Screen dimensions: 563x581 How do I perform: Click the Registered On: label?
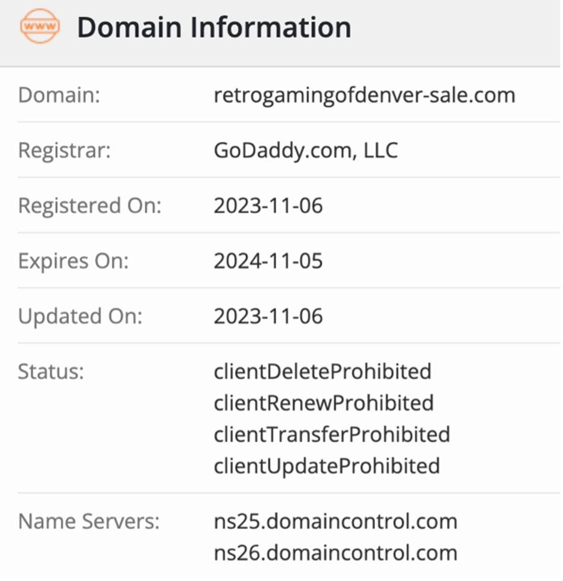pyautogui.click(x=90, y=206)
